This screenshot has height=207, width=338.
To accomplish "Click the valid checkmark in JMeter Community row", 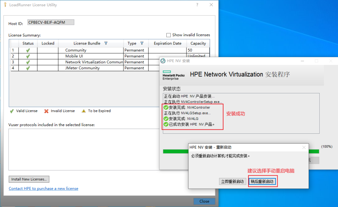I will tap(28, 68).
